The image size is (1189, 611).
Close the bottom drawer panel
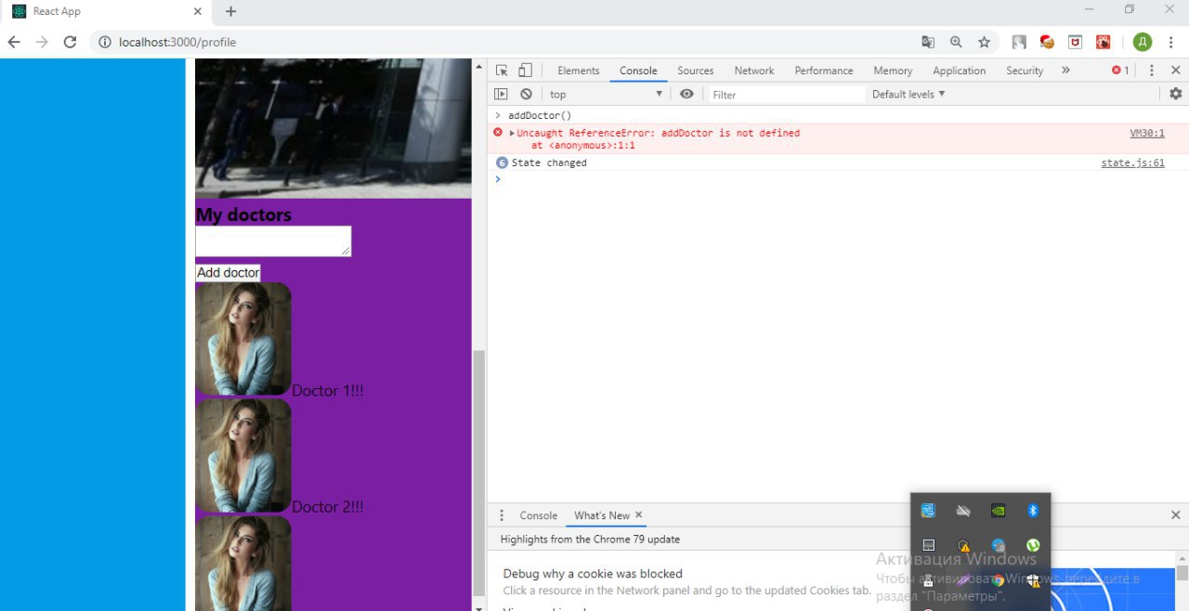(1175, 514)
